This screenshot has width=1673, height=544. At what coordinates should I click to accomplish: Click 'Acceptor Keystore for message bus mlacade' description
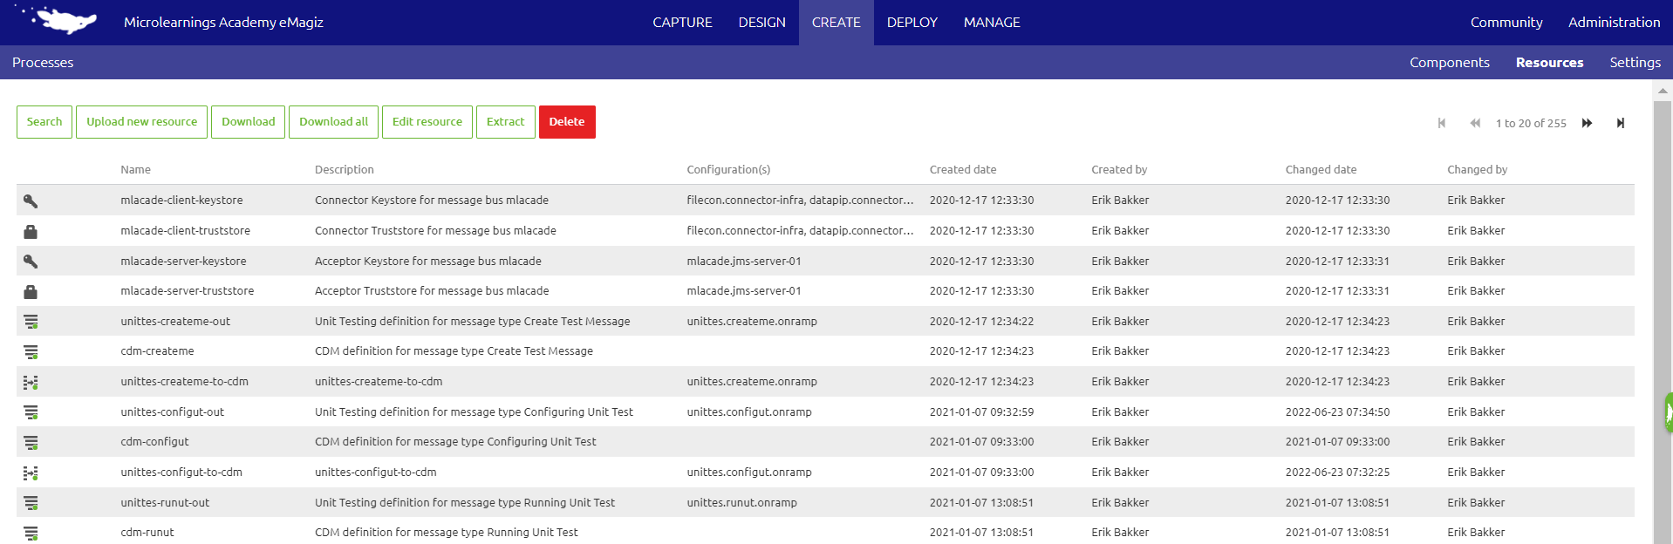click(x=427, y=262)
